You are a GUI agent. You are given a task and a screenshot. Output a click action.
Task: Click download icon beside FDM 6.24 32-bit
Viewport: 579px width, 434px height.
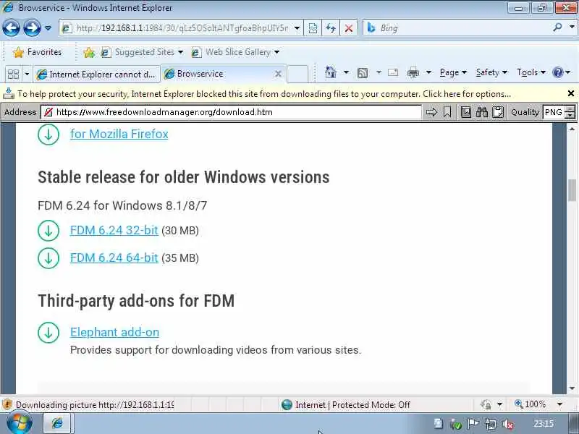[48, 231]
